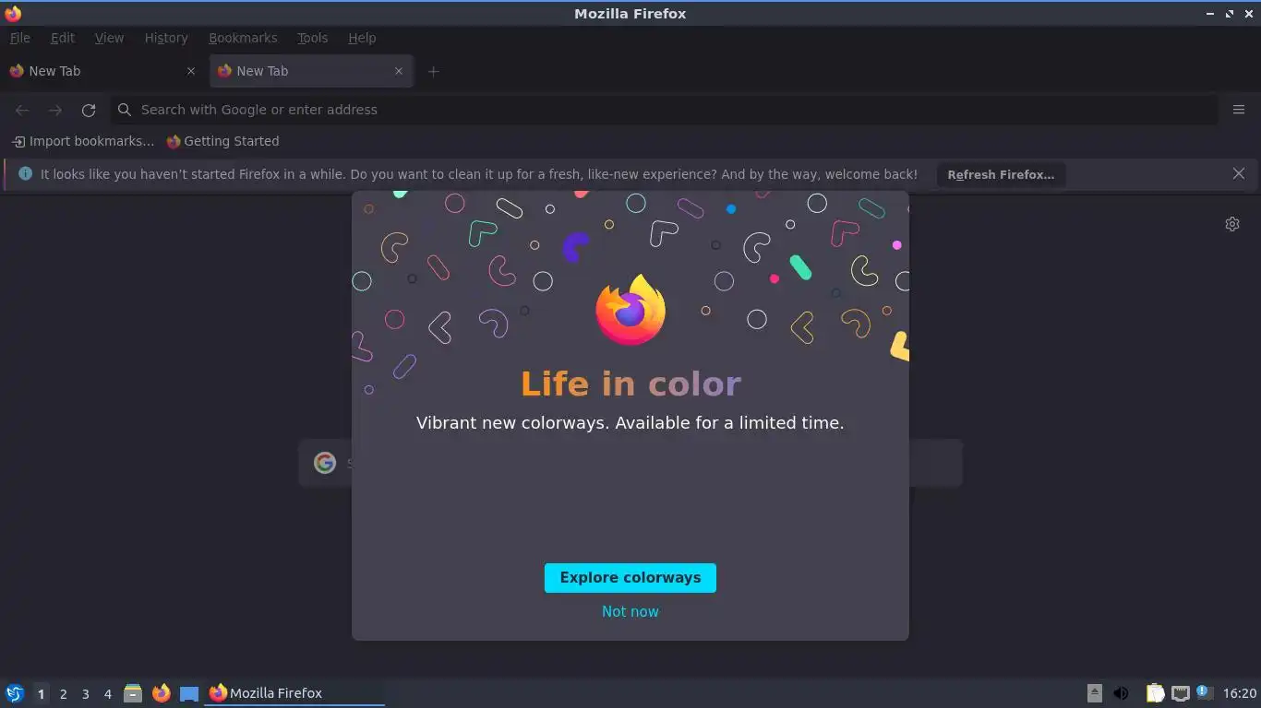
Task: Maximize the Firefox window
Action: pyautogui.click(x=1230, y=14)
